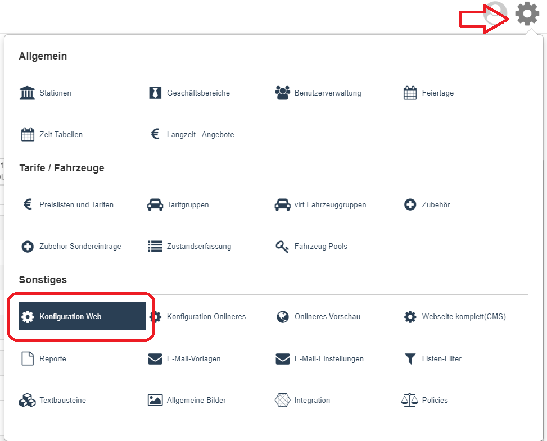Click the document icon for Reporte
The image size is (547, 441).
(x=28, y=358)
